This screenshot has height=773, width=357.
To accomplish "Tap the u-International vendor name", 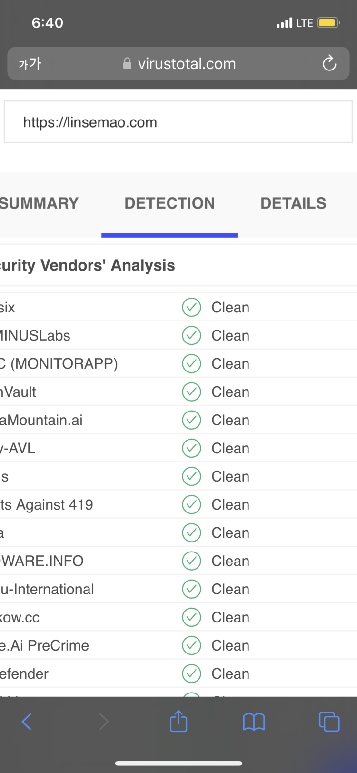I will [x=48, y=589].
